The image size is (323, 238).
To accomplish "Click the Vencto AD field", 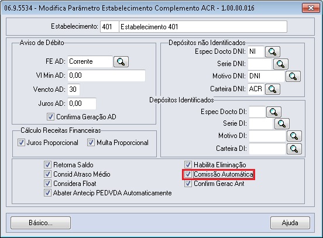I will (74, 89).
